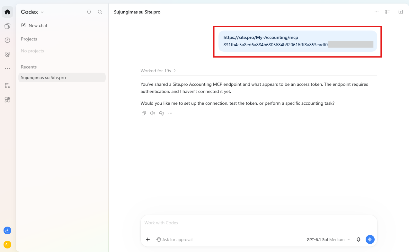Open the Home icon in left rail
409x252 pixels.
pos(7,12)
